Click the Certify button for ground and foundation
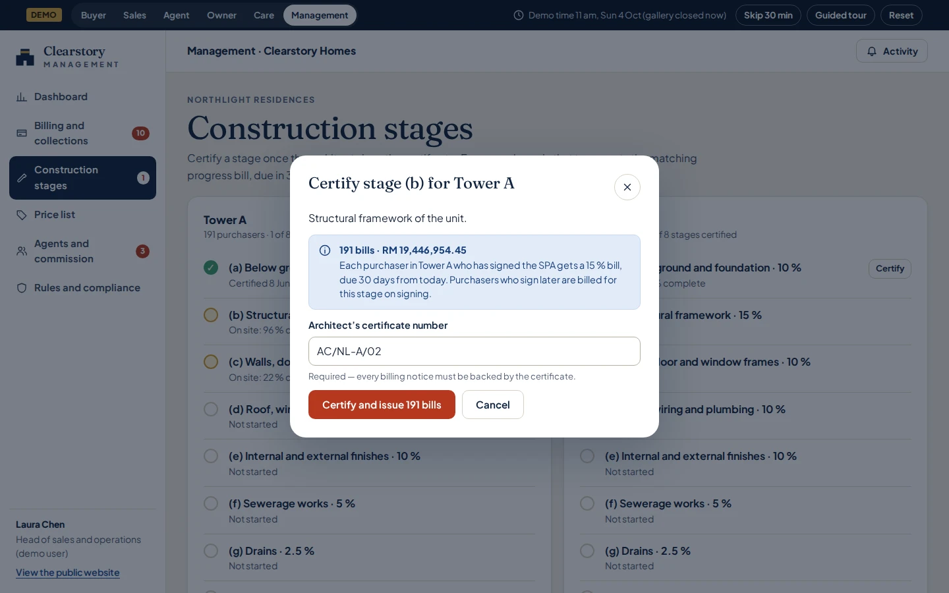Screen dimensions: 949x593 click(x=890, y=269)
